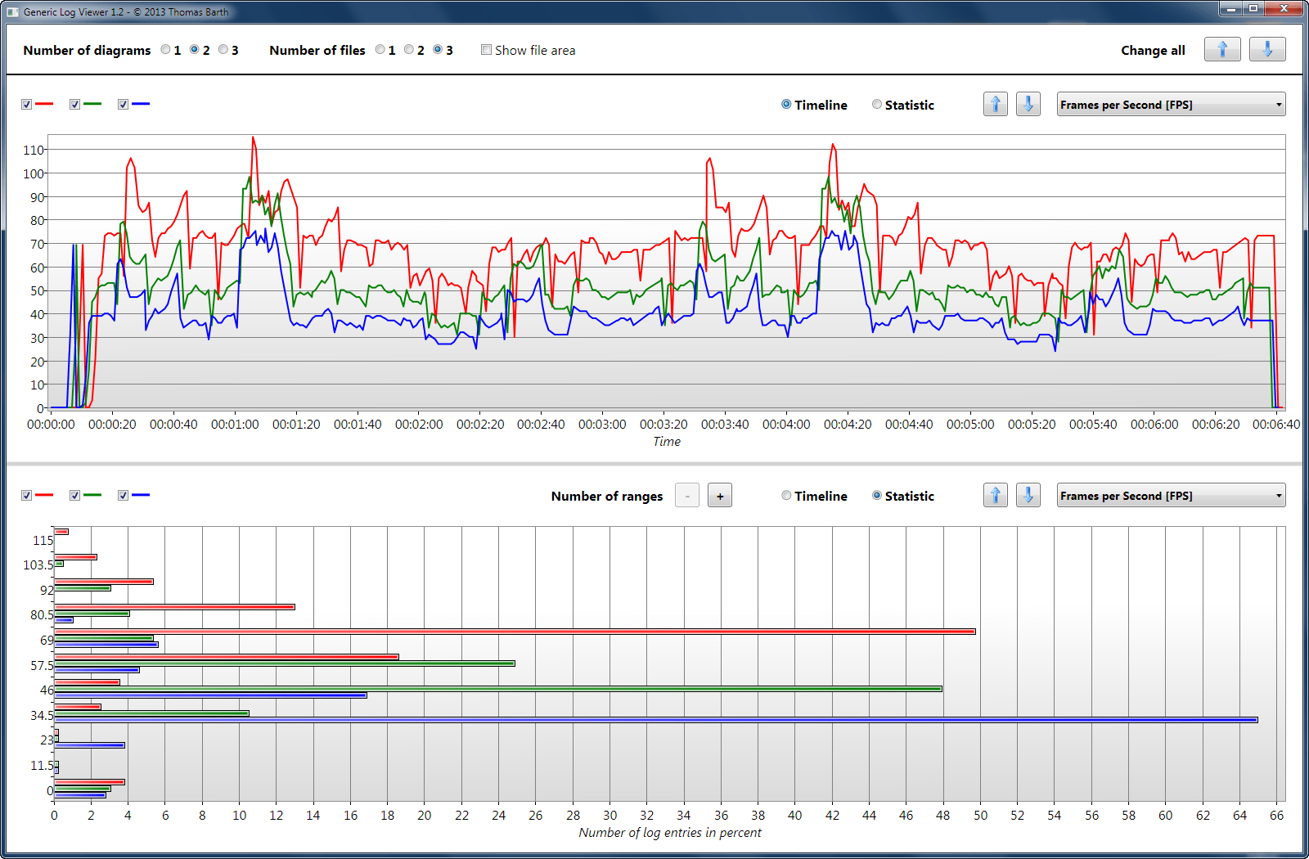Click the 'Number of diagrams' label
Viewport: 1309px width, 859px height.
87,50
